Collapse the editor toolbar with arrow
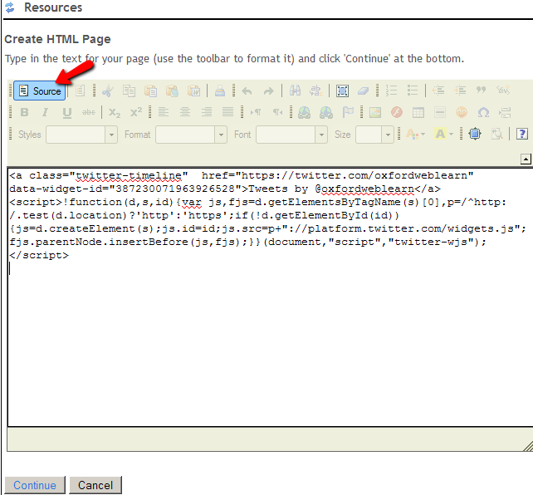533x495 pixels. [x=525, y=159]
